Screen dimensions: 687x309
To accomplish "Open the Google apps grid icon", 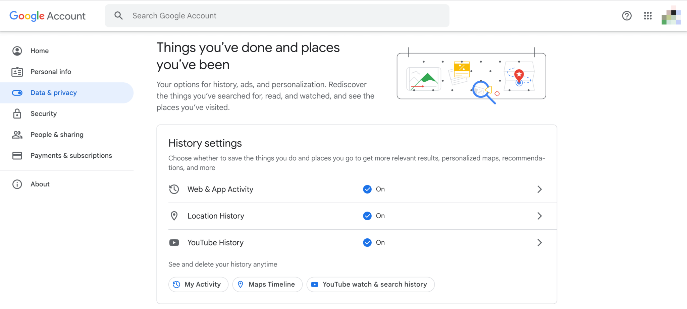I will 648,16.
